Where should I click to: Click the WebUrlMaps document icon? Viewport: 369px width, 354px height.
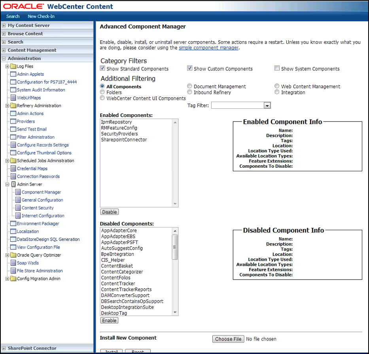pyautogui.click(x=13, y=98)
